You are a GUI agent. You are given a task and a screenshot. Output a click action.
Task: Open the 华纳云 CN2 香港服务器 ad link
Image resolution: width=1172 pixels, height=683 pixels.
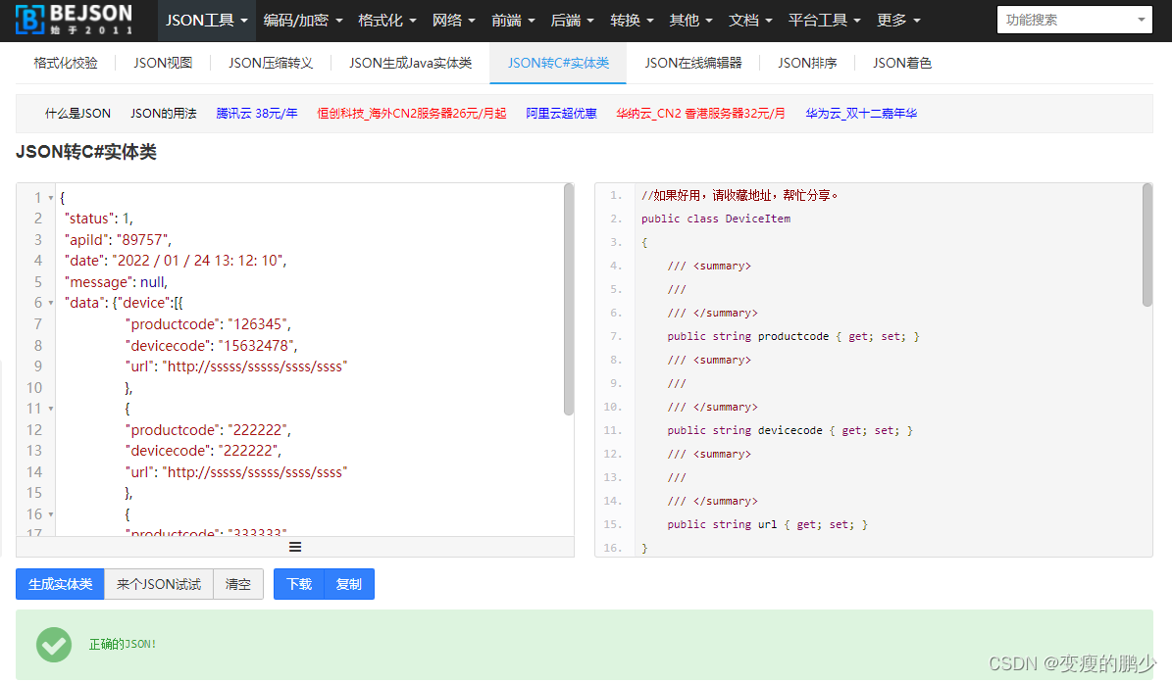pos(700,114)
